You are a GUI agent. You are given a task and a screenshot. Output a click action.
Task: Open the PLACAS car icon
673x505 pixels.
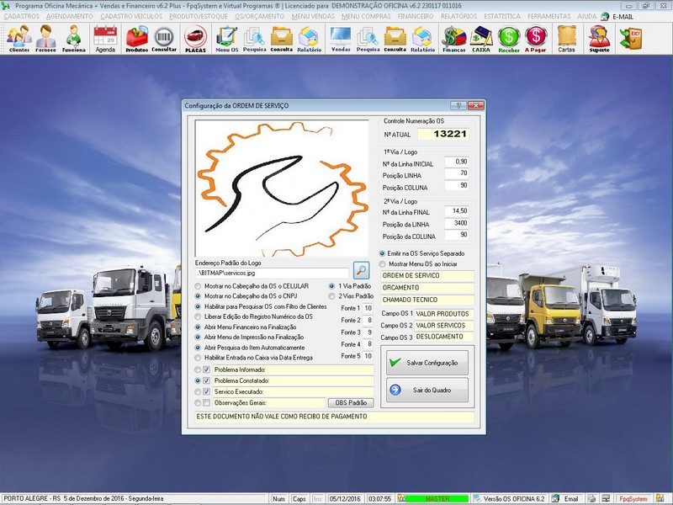(x=196, y=39)
